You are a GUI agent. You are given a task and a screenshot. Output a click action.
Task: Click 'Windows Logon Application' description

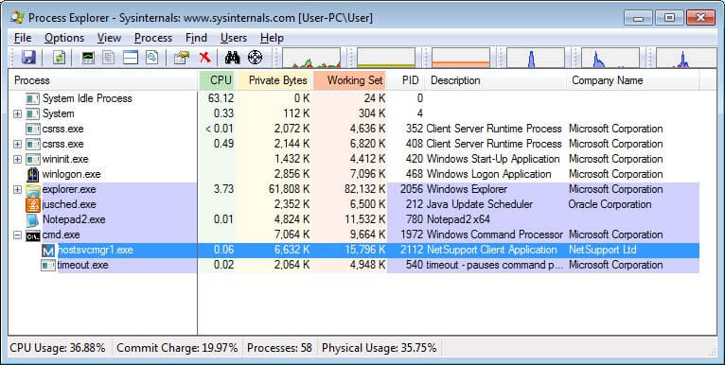pyautogui.click(x=488, y=174)
